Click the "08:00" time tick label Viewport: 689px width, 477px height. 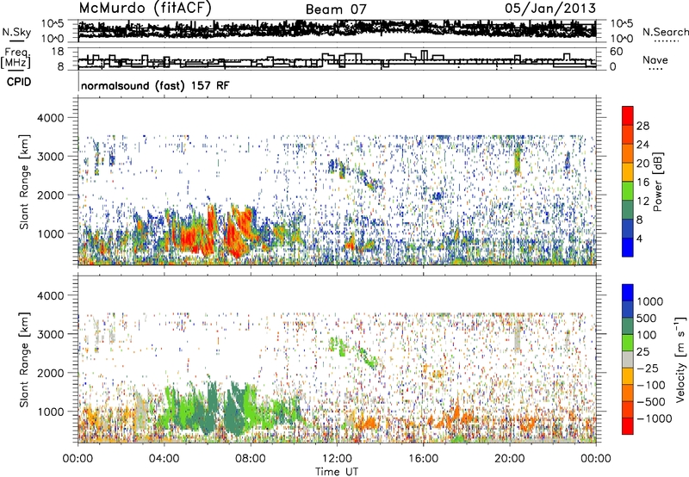click(x=250, y=459)
